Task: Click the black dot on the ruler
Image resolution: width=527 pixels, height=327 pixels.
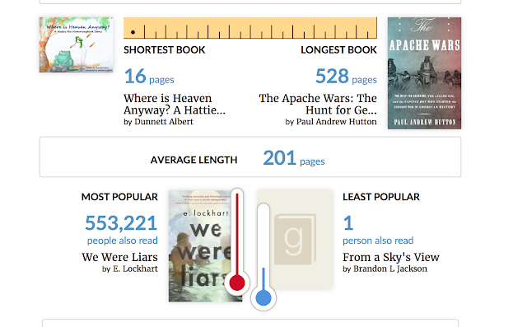Action: tap(133, 32)
